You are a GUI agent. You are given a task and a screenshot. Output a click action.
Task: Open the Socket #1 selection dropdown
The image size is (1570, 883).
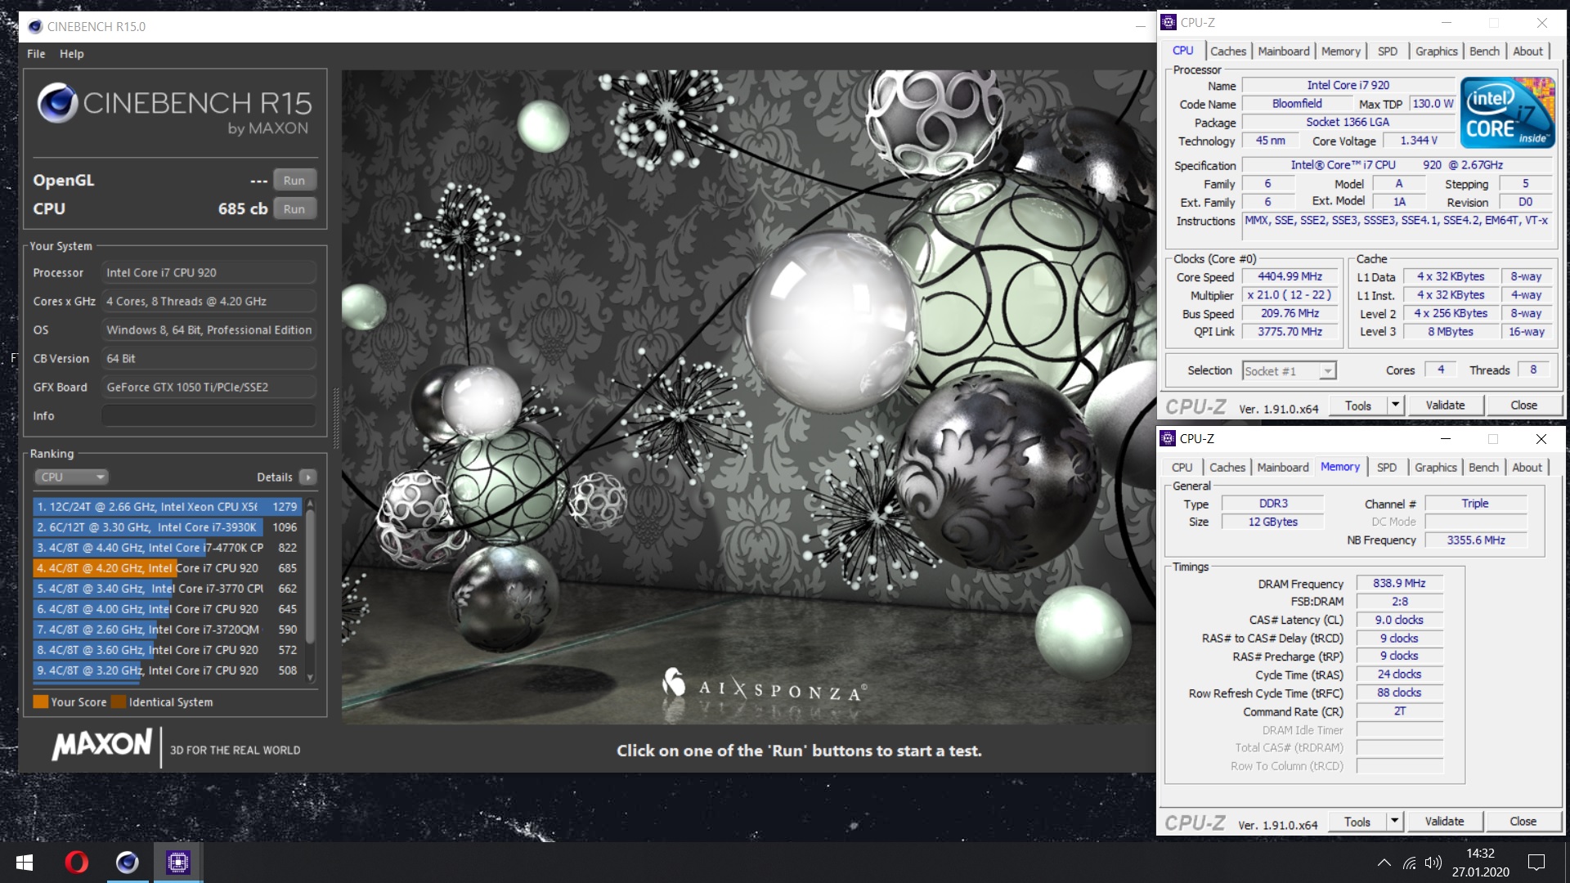pos(1289,370)
